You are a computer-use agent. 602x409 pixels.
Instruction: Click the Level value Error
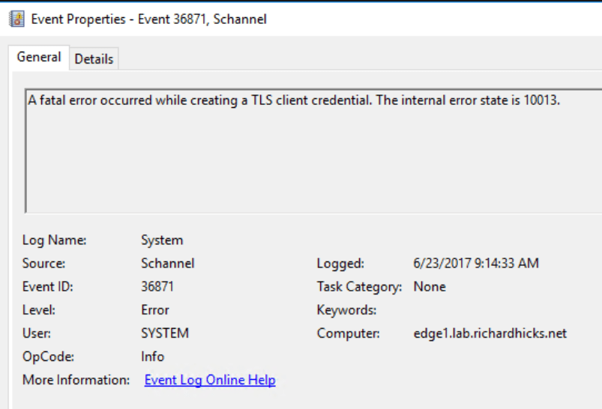point(155,309)
